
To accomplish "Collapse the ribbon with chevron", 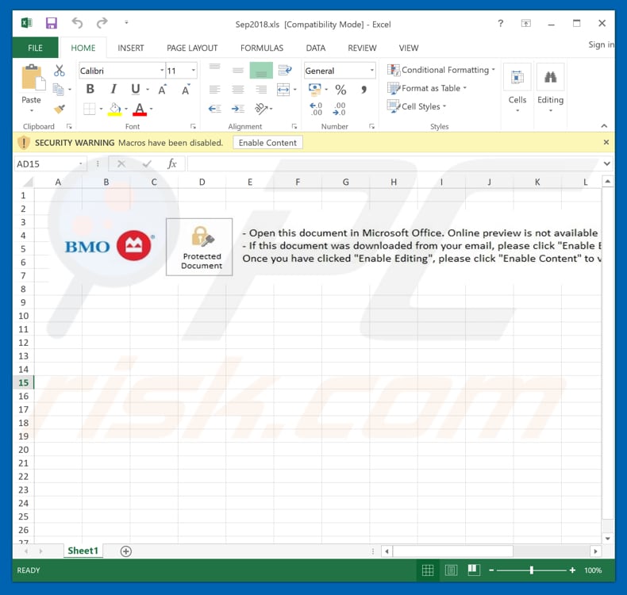I will [x=604, y=126].
